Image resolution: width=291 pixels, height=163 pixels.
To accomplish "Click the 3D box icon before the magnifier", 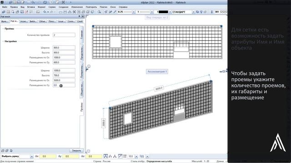I will [x=92, y=12].
